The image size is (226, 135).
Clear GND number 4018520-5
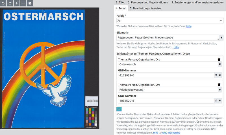tap(220, 101)
